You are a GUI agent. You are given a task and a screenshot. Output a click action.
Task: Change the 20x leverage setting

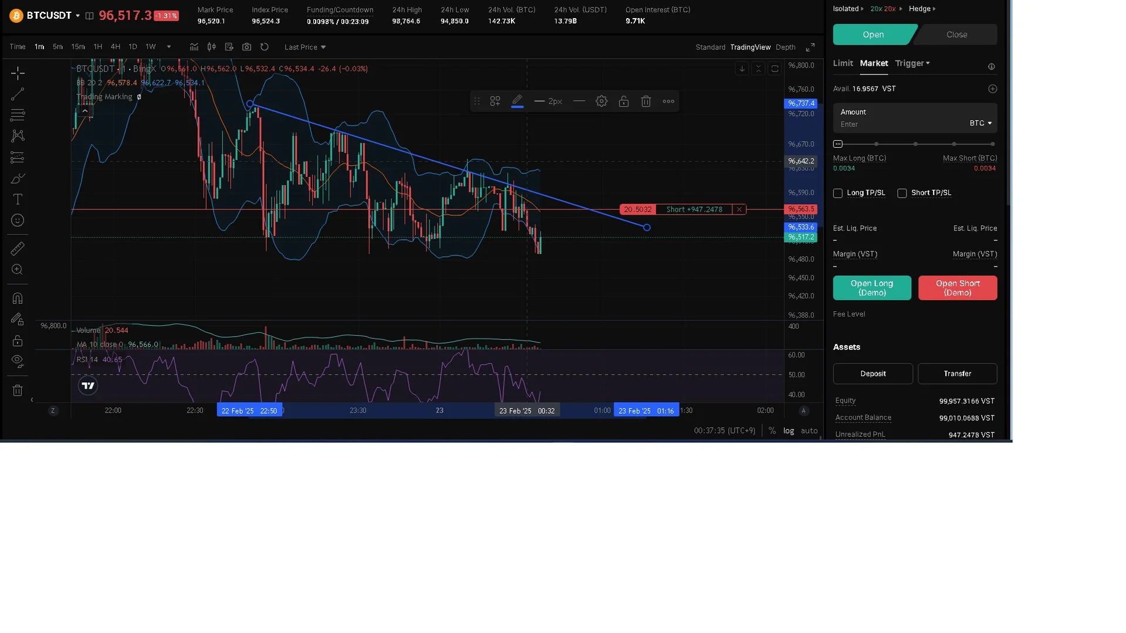pyautogui.click(x=885, y=9)
